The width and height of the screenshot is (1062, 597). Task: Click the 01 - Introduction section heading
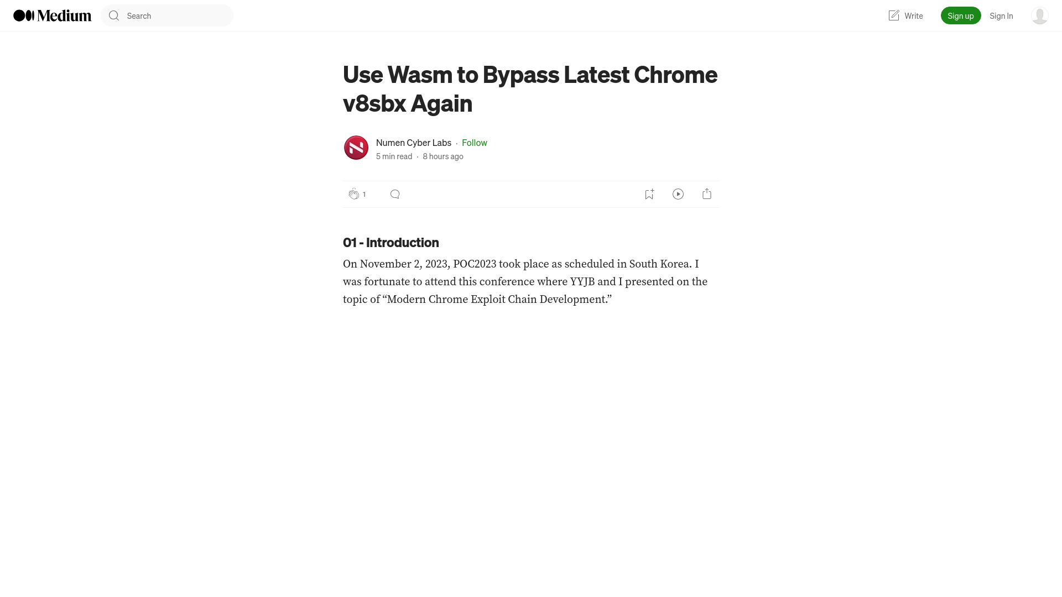(391, 242)
